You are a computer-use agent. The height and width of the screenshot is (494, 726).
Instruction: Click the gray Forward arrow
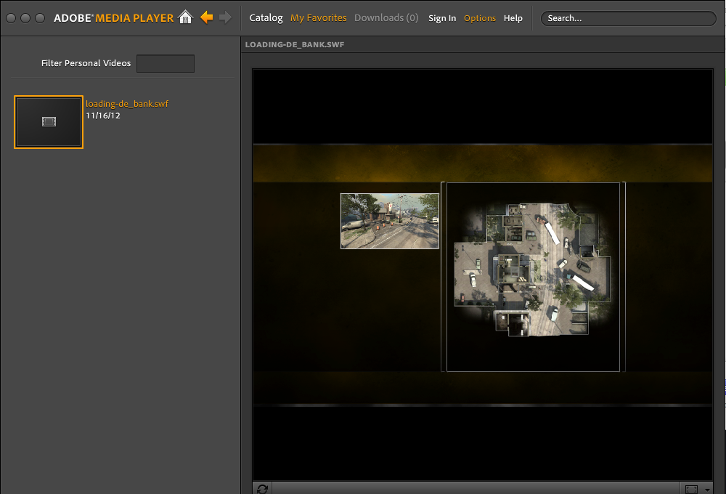point(226,17)
